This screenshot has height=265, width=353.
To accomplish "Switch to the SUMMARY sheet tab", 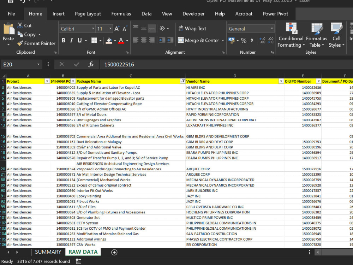I will [48, 252].
